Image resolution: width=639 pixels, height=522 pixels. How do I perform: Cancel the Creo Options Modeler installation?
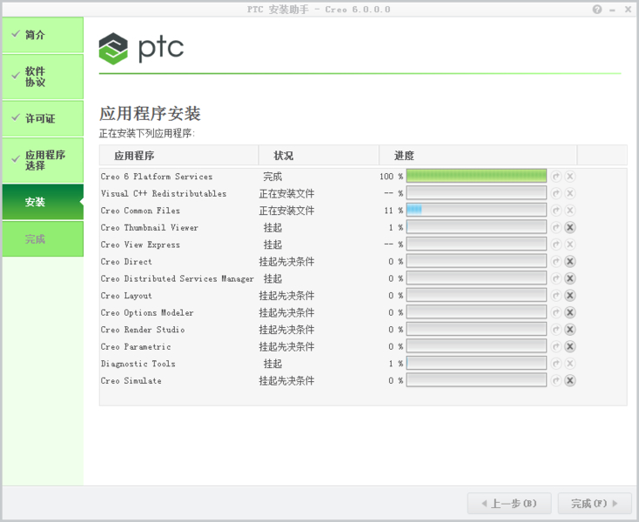[x=570, y=312]
